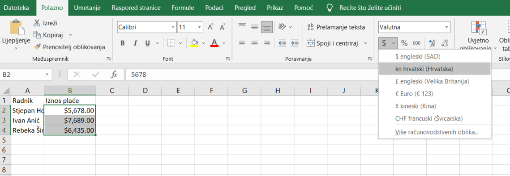Apply the yellow fill color bucket

(194, 43)
